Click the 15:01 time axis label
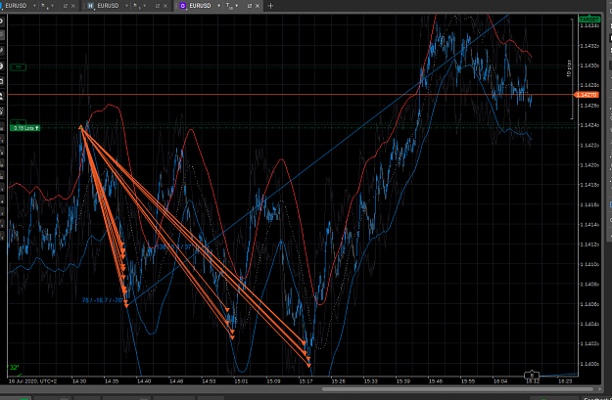612x400 pixels. point(241,381)
